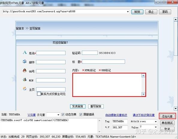Viewport: 178px width, 139px height.
Task: Submit with the 发表留言 button
Action: point(78,107)
